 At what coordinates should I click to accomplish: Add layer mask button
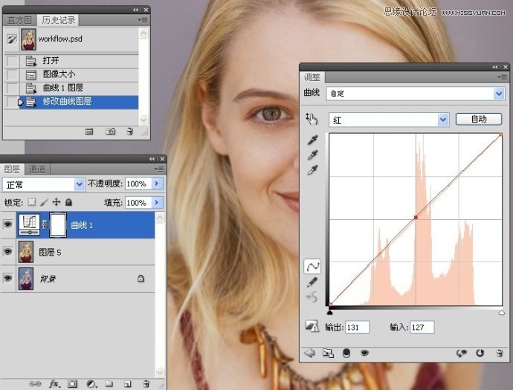pyautogui.click(x=73, y=384)
